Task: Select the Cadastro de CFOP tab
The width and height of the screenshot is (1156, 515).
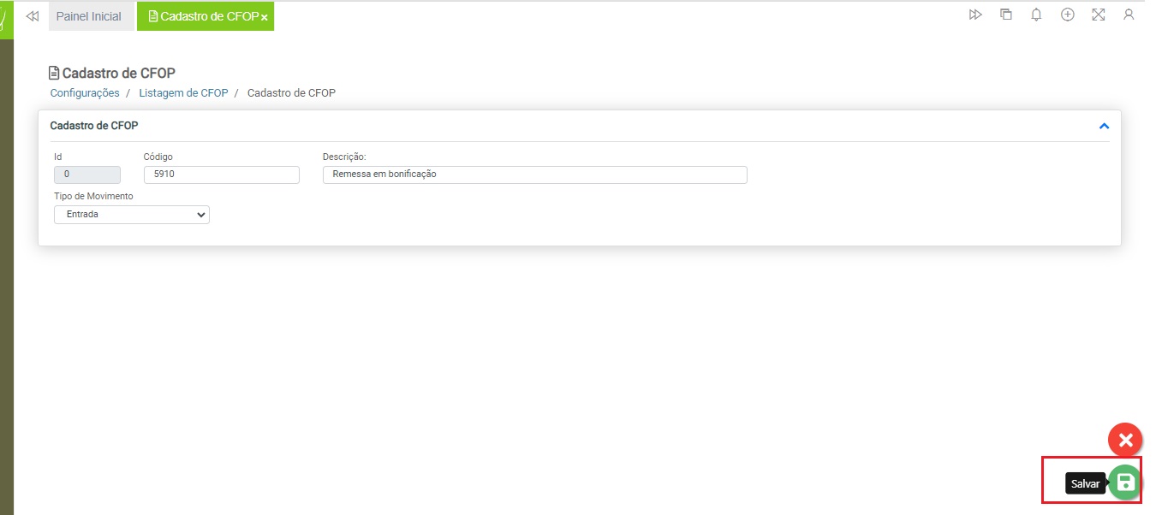Action: pos(206,16)
